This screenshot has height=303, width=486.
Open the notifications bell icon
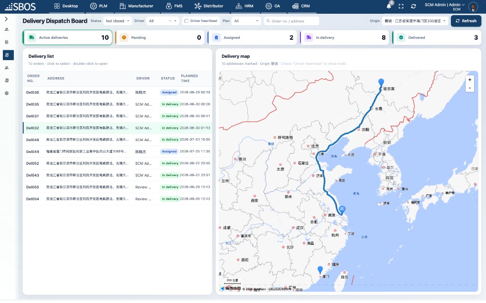389,6
